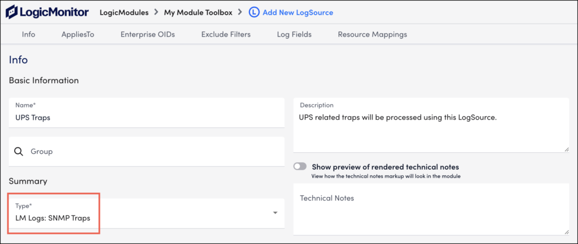Click the chevron after My Module Toolbox
578x244 pixels.
click(x=240, y=12)
